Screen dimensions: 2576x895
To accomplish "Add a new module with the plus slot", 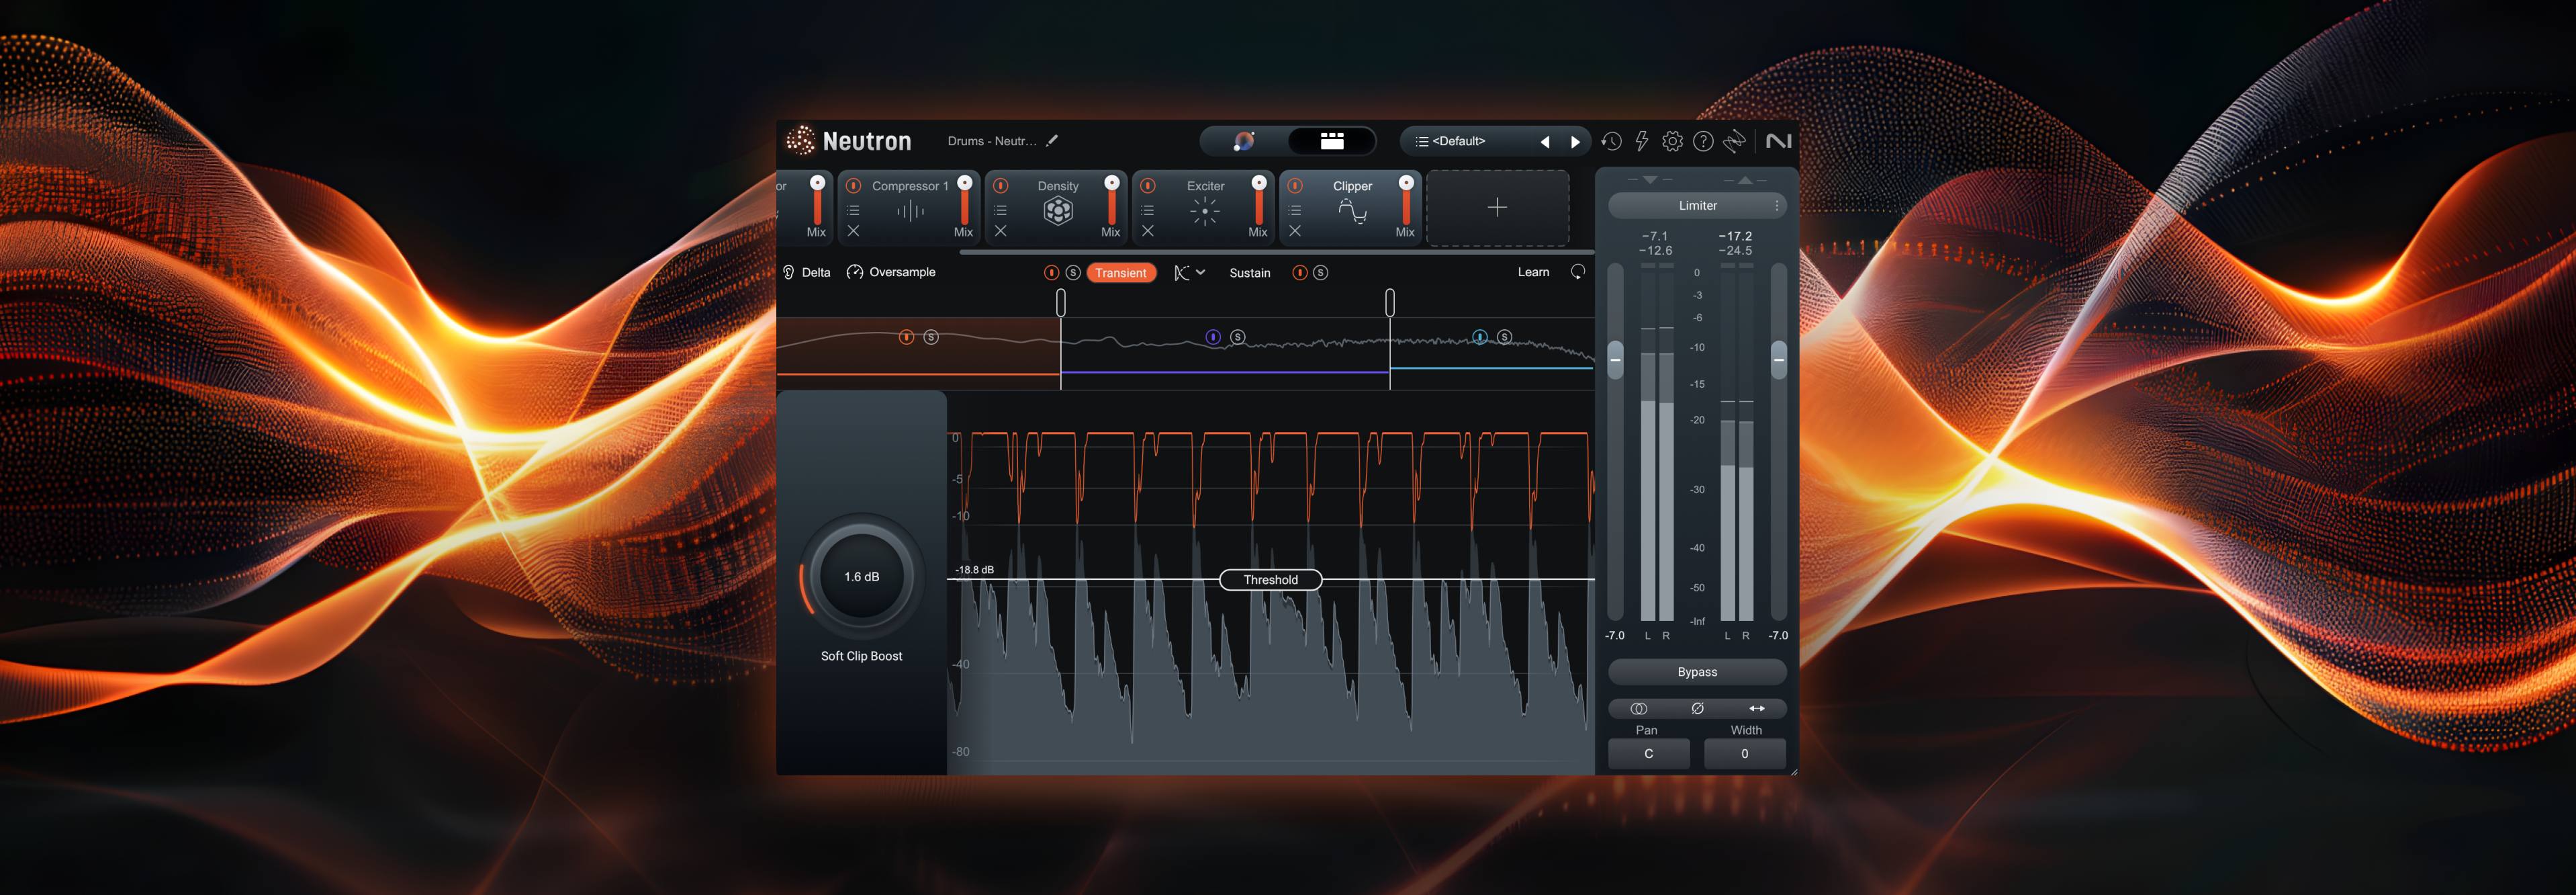I will coord(1497,207).
